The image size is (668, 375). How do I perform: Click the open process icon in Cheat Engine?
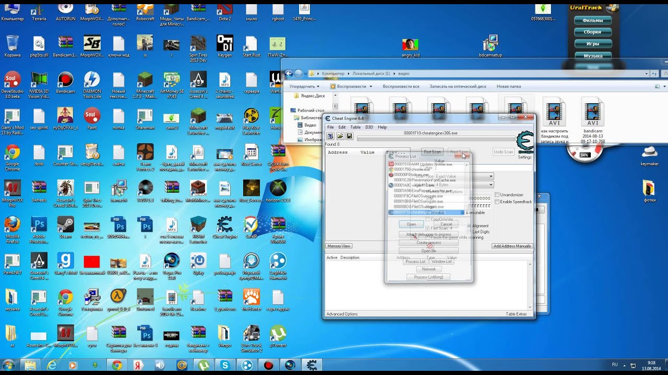click(330, 136)
